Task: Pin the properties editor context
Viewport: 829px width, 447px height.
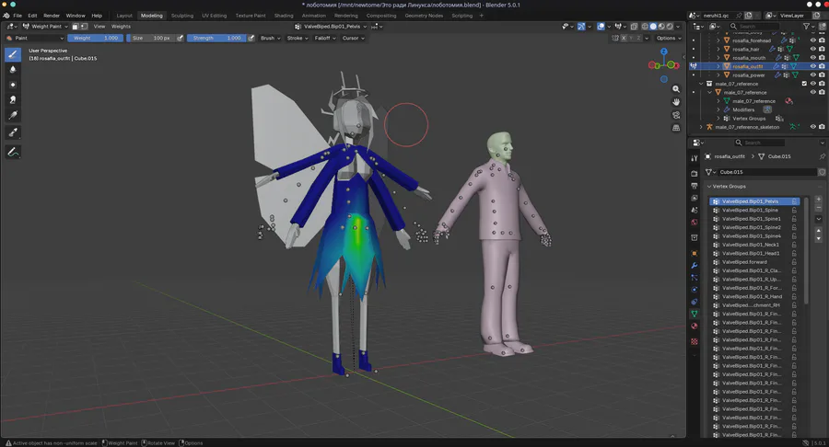Action: (x=823, y=156)
